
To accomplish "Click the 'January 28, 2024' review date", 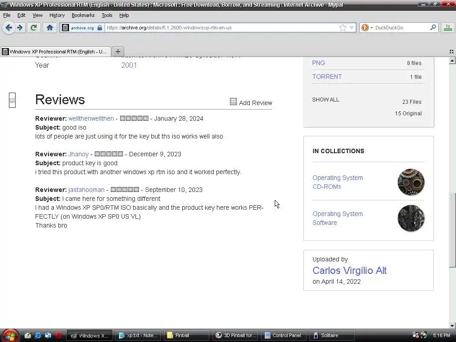I will pos(179,118).
